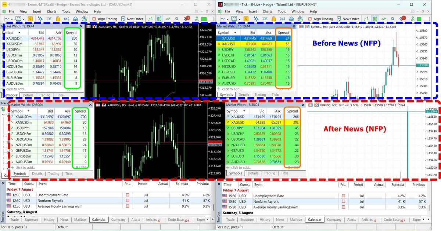Click the AI sparkle icon in Tickmill toolbar
Screen dimensions: 441x231
[x=256, y=19]
